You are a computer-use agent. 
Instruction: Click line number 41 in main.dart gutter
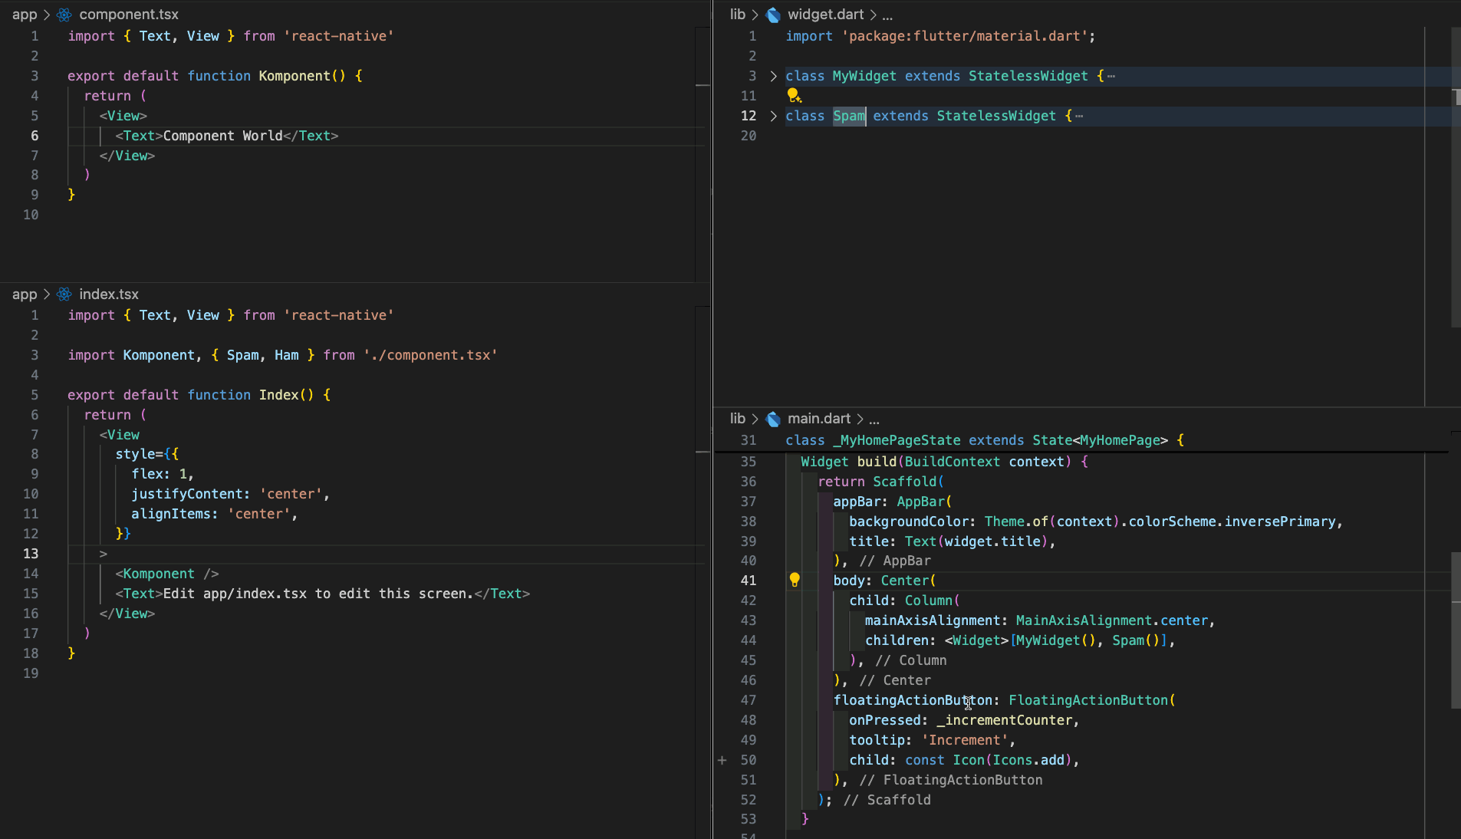[x=749, y=581]
